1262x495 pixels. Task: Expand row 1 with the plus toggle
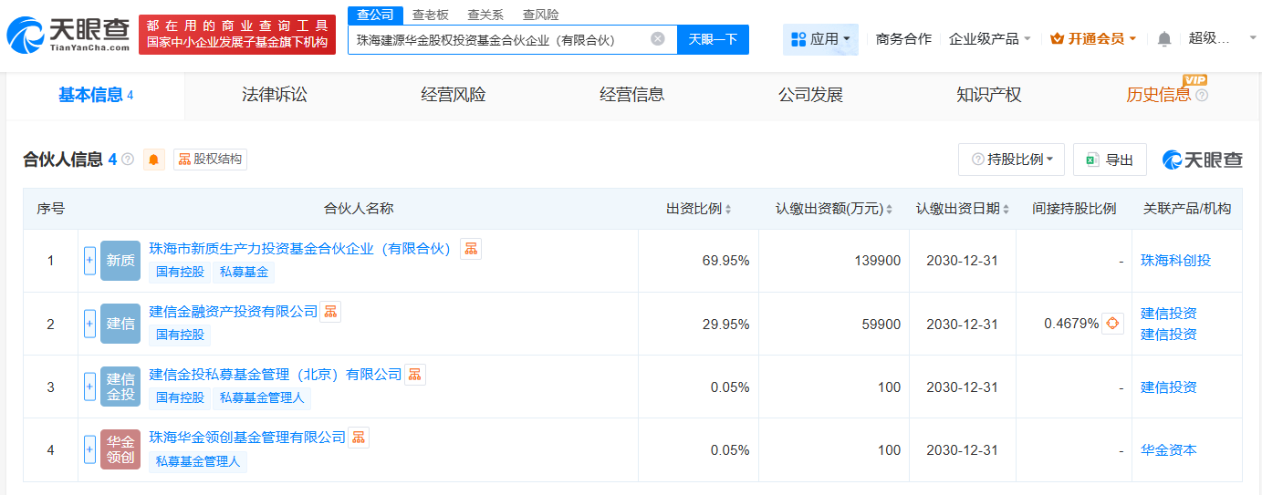[89, 261]
